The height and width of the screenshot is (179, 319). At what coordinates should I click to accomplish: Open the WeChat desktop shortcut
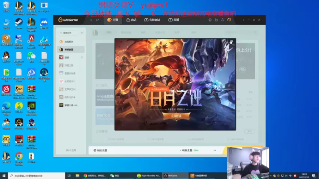pos(32,57)
